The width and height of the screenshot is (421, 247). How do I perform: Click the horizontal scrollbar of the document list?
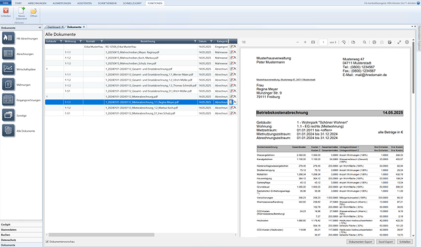tap(102, 235)
